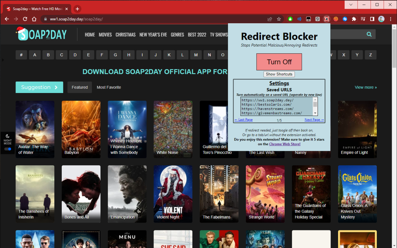Open a new browser tab
This screenshot has height=248, width=397.
coord(77,9)
